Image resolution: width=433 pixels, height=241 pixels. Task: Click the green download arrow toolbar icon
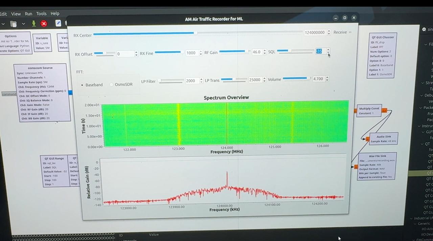[34, 23]
